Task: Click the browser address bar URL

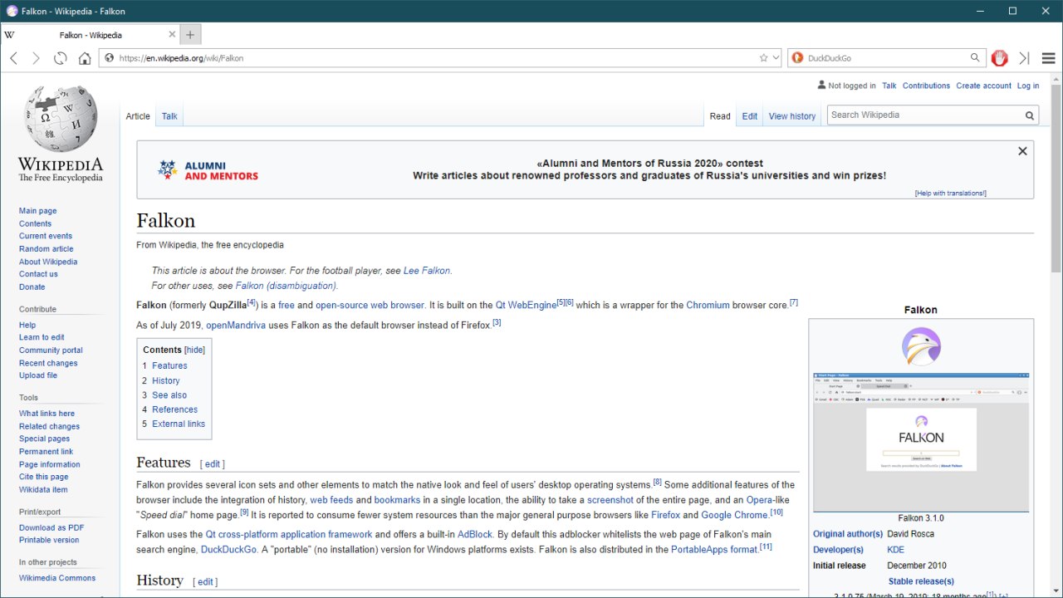Action: (438, 58)
